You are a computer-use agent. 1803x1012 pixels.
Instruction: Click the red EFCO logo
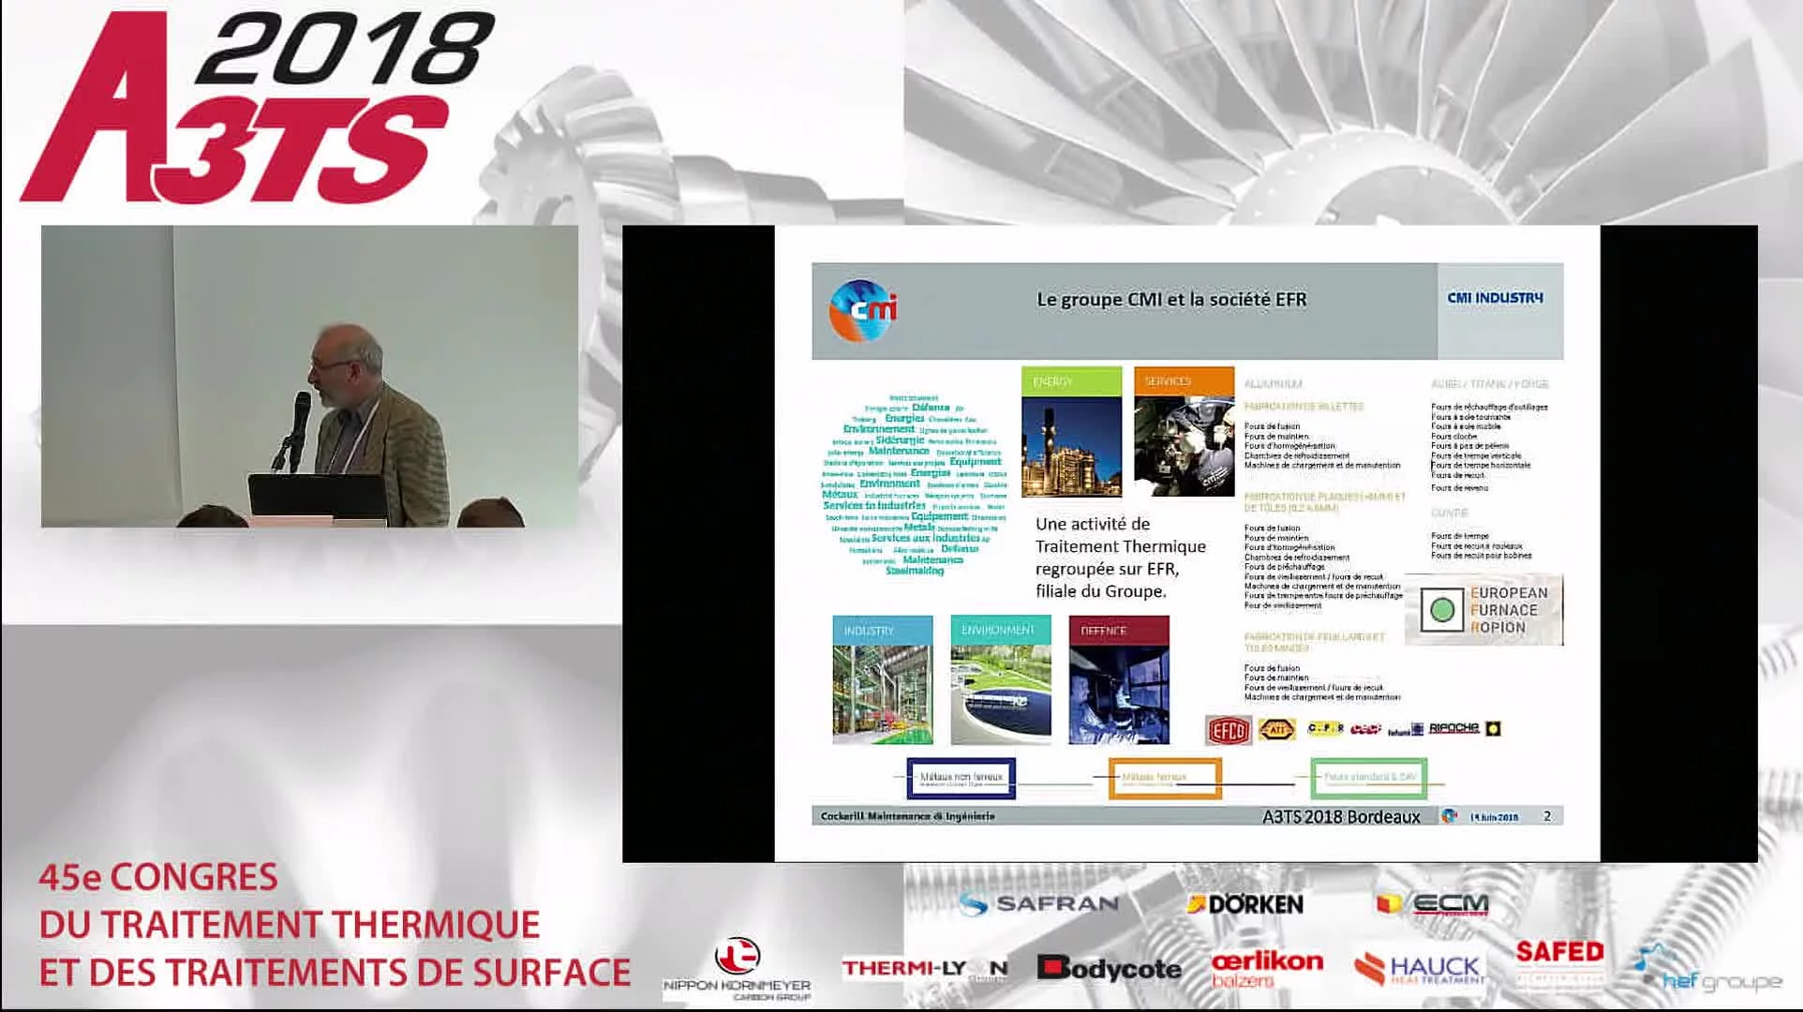tap(1228, 730)
